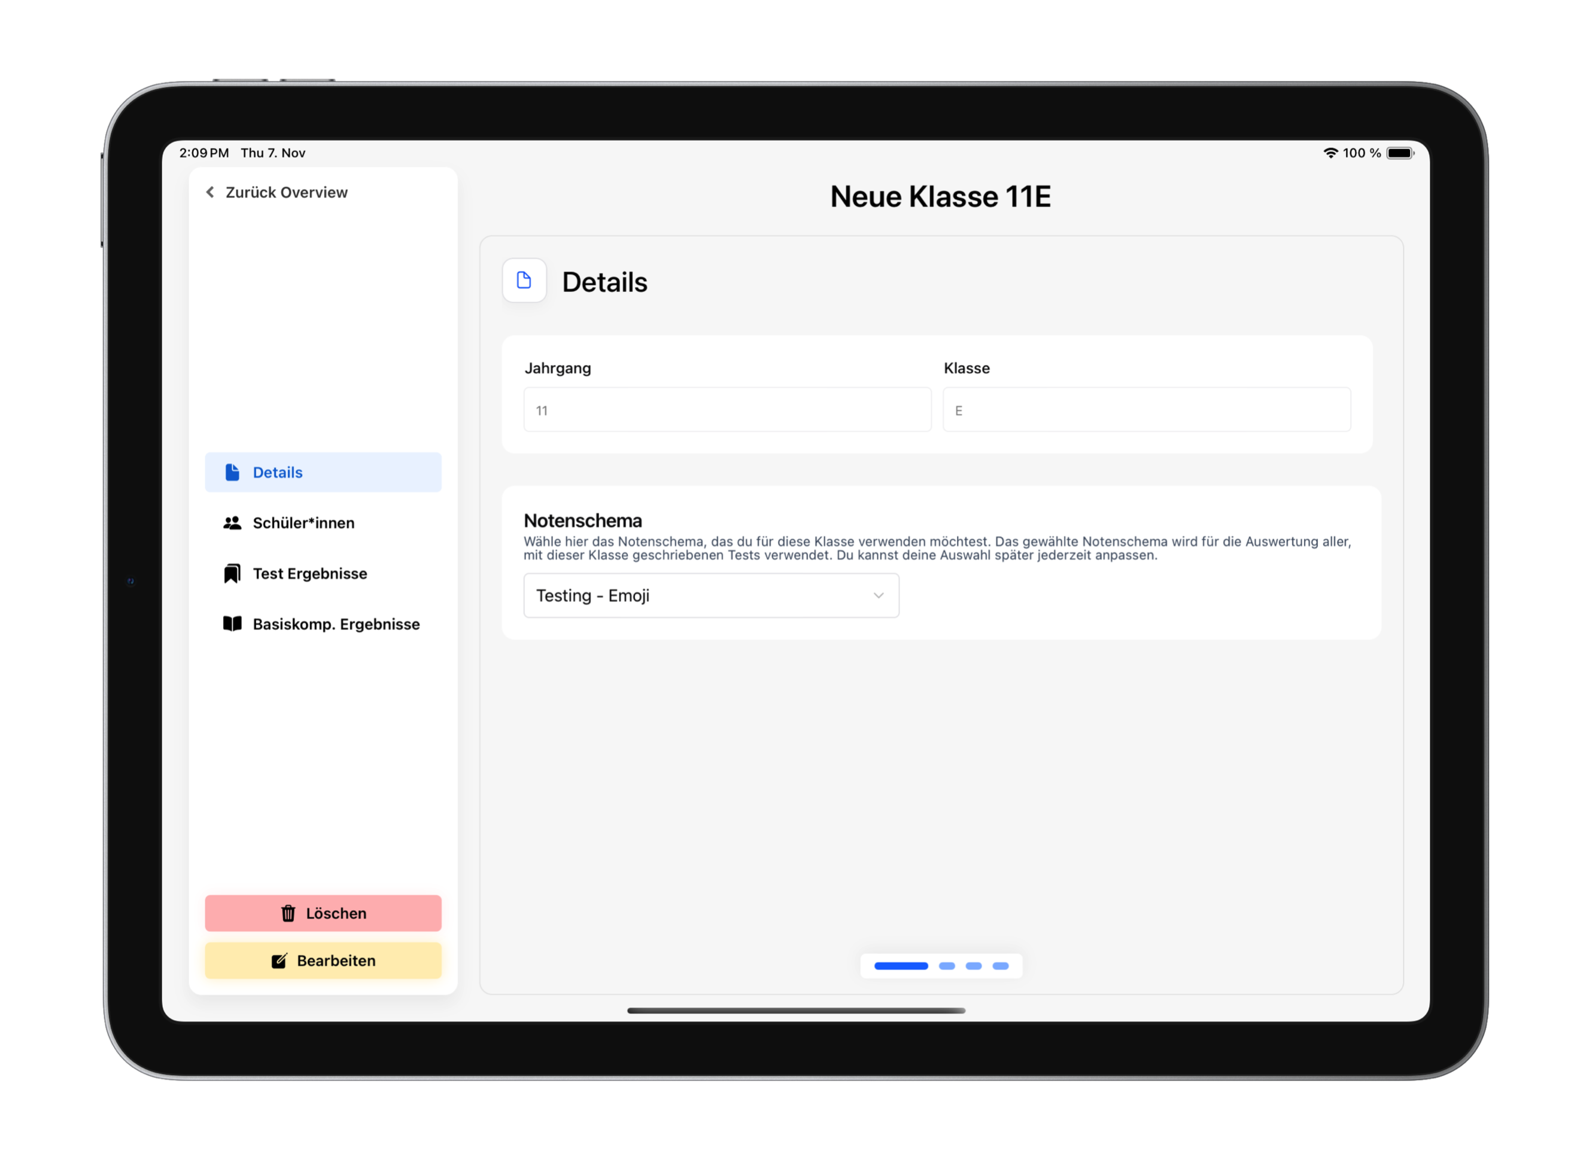
Task: Check the battery icon in status bar
Action: point(1399,153)
